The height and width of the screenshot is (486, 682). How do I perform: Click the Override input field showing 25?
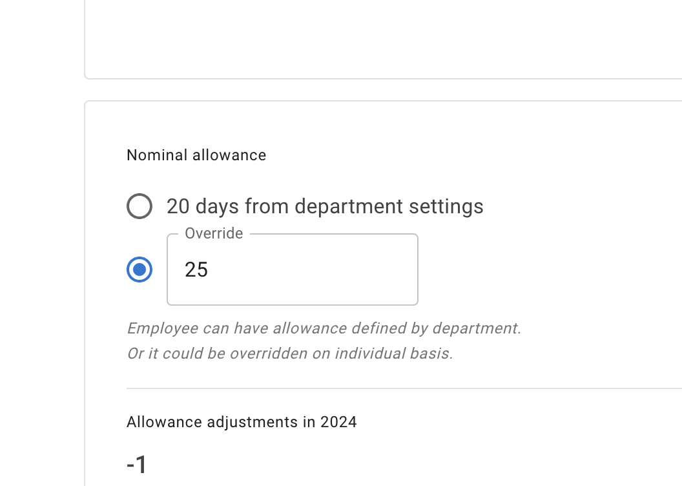292,269
